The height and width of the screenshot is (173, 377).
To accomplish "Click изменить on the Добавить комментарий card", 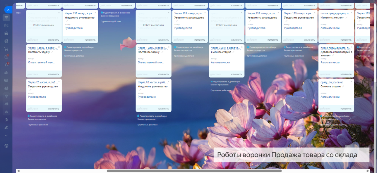I will coord(346,74).
